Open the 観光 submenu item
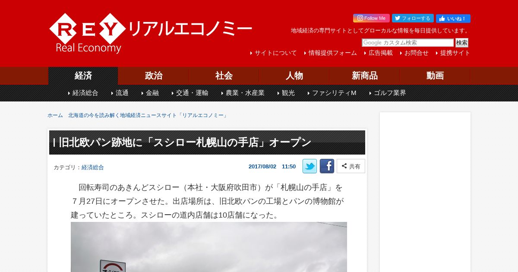This screenshot has width=518, height=272. click(288, 93)
